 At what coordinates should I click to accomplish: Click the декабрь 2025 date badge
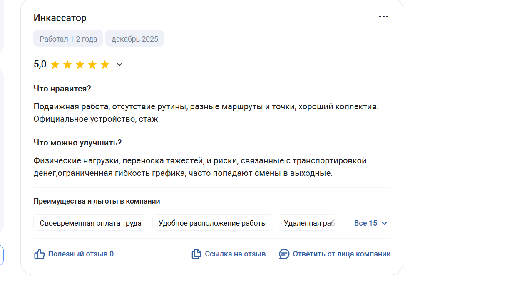(x=134, y=39)
